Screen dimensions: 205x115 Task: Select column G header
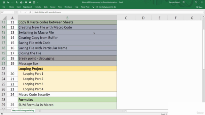click(192, 18)
